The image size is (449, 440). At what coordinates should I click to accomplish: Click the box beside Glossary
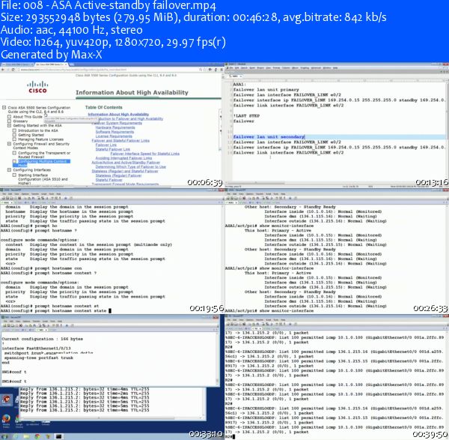pos(9,121)
